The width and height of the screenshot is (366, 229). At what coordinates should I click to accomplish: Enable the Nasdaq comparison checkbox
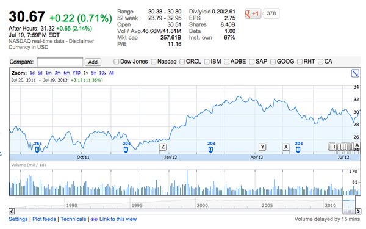point(153,62)
